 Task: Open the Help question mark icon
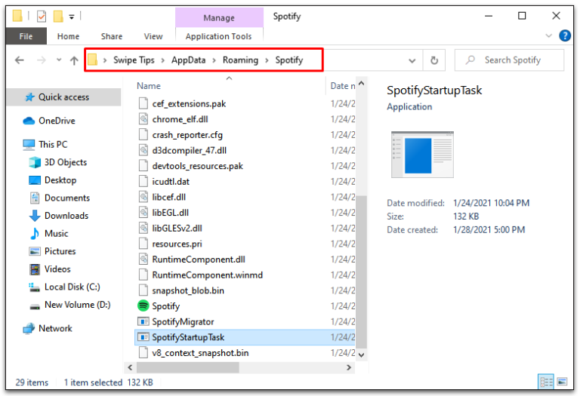pyautogui.click(x=565, y=36)
